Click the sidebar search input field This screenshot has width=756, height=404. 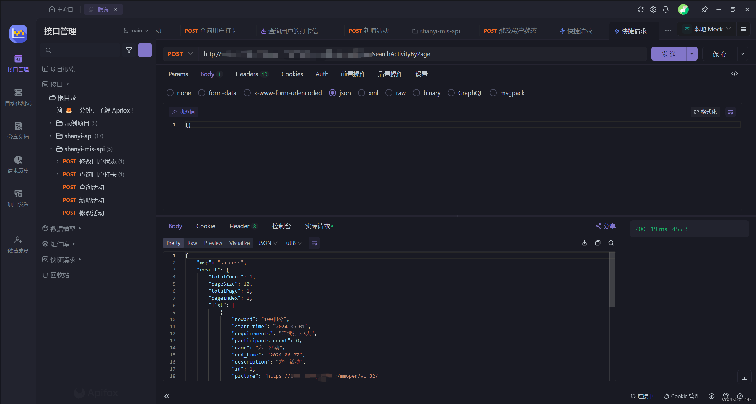(x=80, y=50)
